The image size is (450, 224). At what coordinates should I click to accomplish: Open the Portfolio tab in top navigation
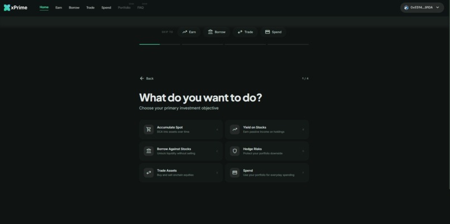(125, 8)
